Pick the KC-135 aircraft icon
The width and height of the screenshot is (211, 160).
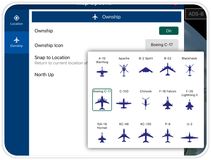[146, 135]
